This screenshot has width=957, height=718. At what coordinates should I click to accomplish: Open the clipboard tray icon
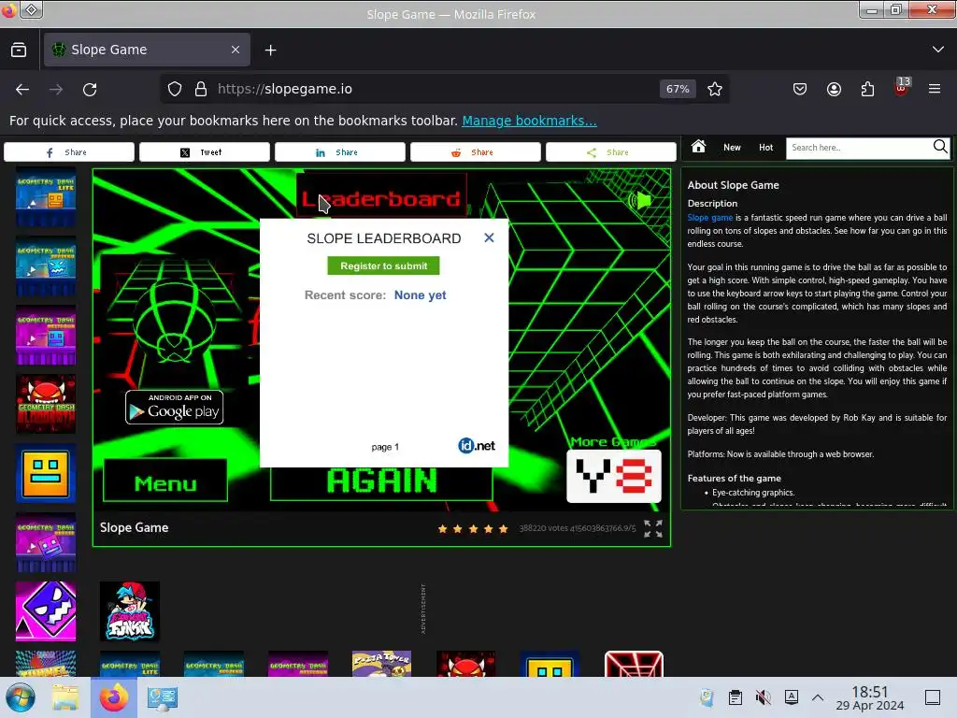pos(735,697)
